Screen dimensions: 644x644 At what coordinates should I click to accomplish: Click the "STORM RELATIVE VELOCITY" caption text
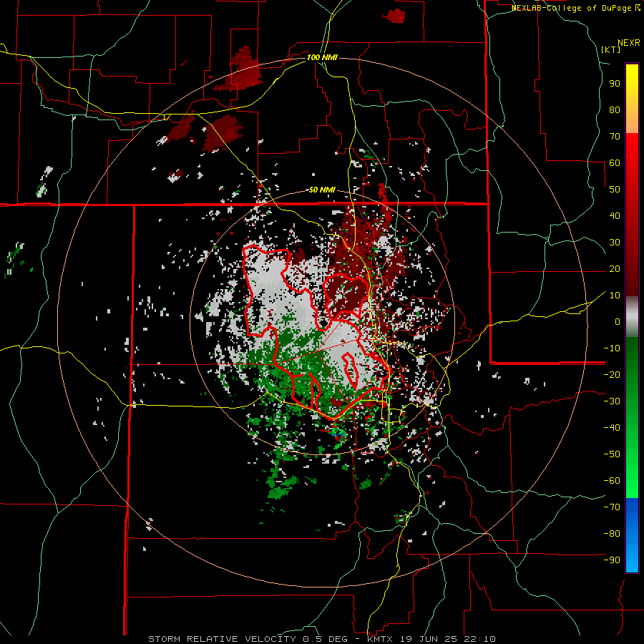pos(222,639)
